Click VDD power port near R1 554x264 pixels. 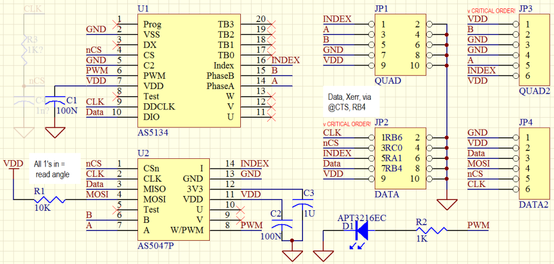13,165
